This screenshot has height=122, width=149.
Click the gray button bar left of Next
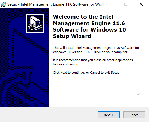(x=49, y=115)
